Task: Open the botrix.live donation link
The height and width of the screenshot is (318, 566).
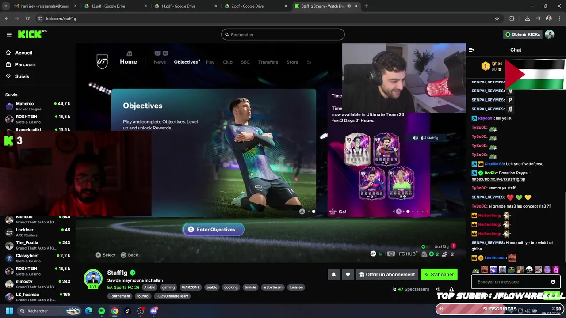Action: click(x=498, y=179)
